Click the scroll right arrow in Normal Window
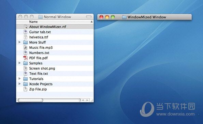203x124 pixels. [87, 100]
